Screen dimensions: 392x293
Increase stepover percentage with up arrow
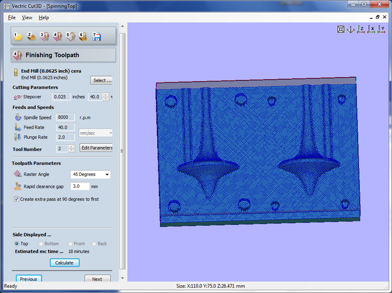(x=106, y=95)
